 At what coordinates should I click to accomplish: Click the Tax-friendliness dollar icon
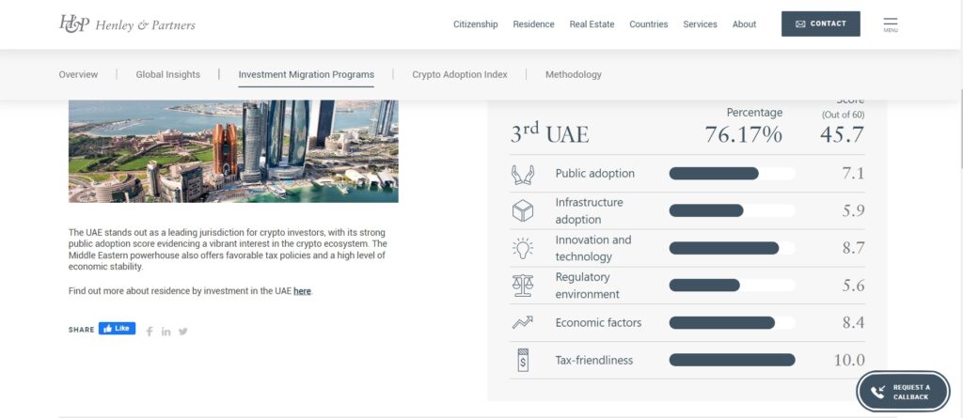tap(522, 360)
